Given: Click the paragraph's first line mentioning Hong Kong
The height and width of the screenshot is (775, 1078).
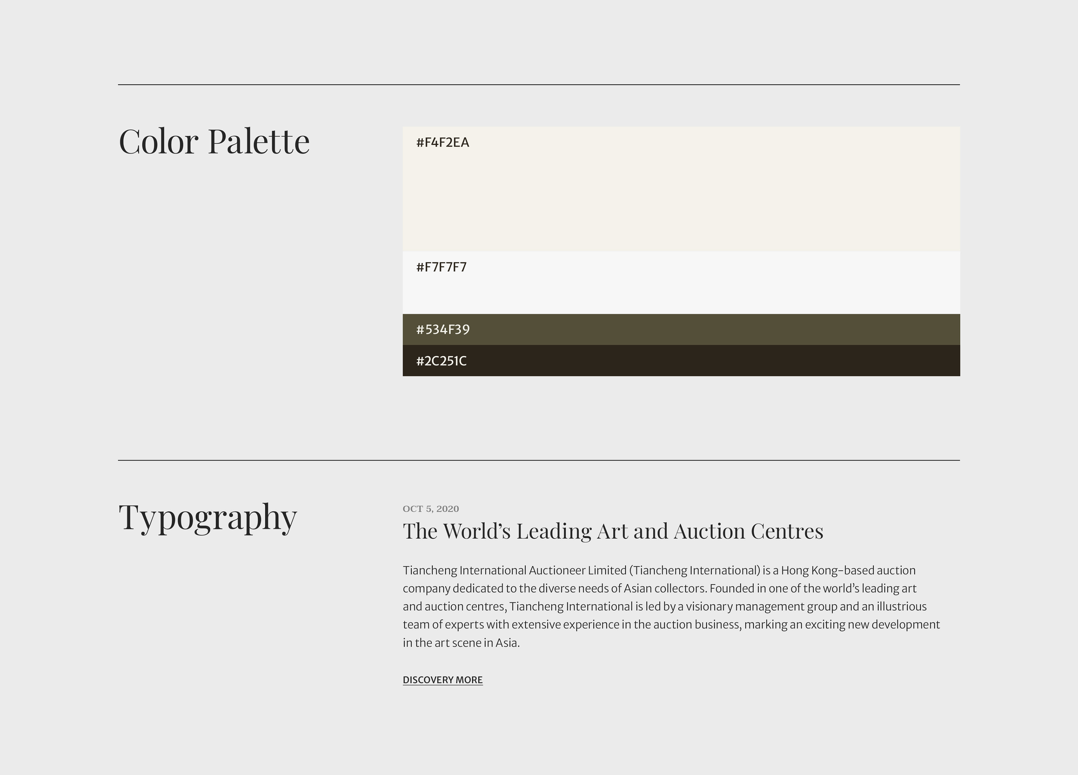Looking at the screenshot, I should 659,571.
